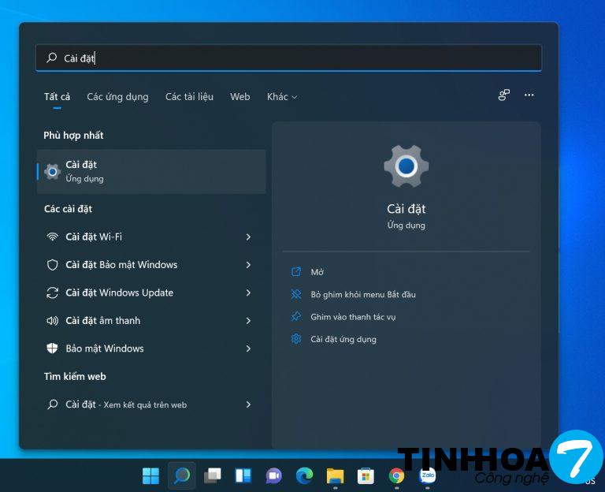This screenshot has height=492, width=605.
Task: Launch Google Chrome from the taskbar
Action: (397, 475)
